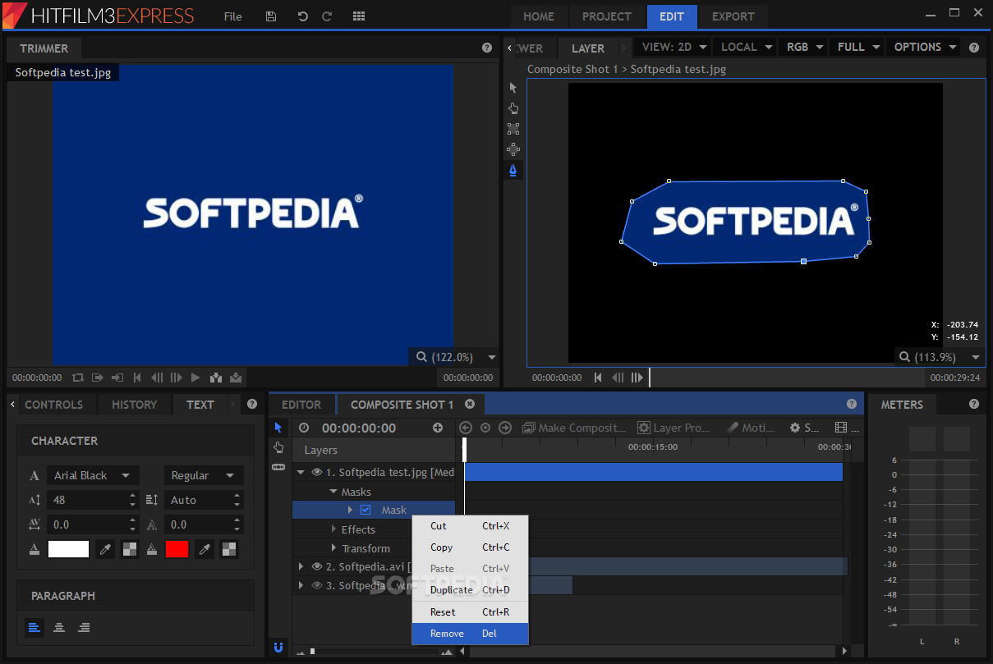Click the outline color eyedropper icon
Viewport: 993px width, 664px height.
point(206,549)
